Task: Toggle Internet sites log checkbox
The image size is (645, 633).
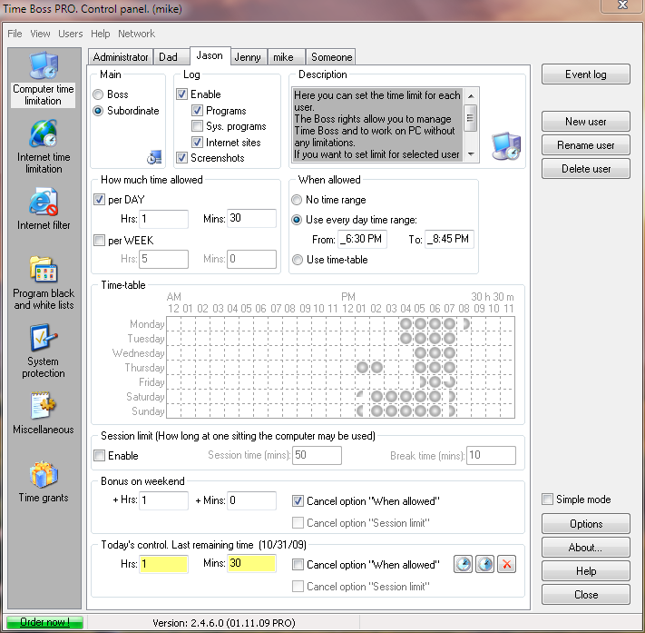Action: pyautogui.click(x=197, y=142)
